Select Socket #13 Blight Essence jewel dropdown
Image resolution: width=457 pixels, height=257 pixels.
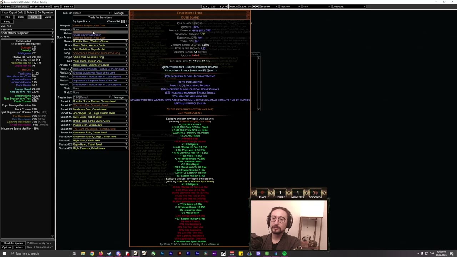click(100, 148)
